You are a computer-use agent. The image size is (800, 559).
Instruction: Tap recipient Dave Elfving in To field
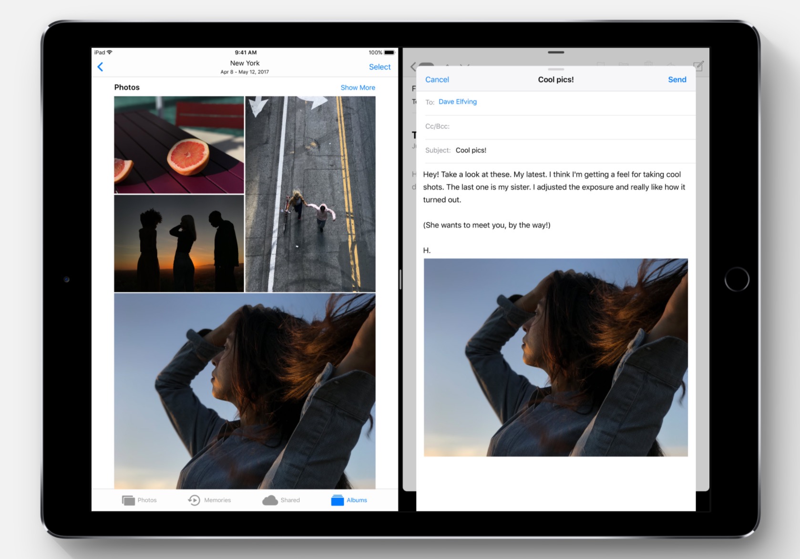click(x=457, y=102)
